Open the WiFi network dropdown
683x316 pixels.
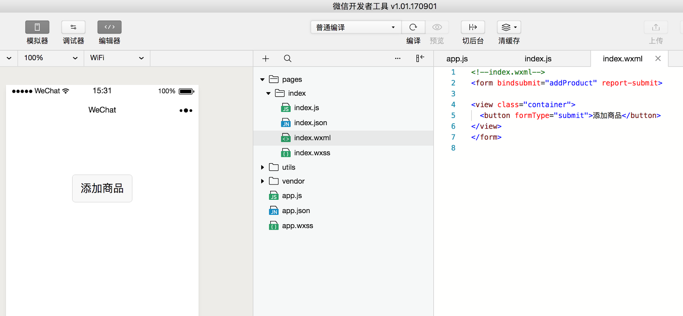point(117,58)
